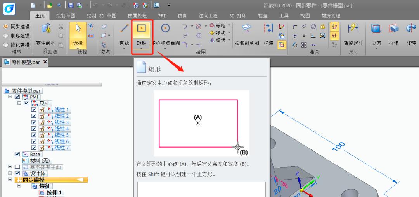Click the save disk icon in quick access
419x197 pixels.
click(x=71, y=5)
